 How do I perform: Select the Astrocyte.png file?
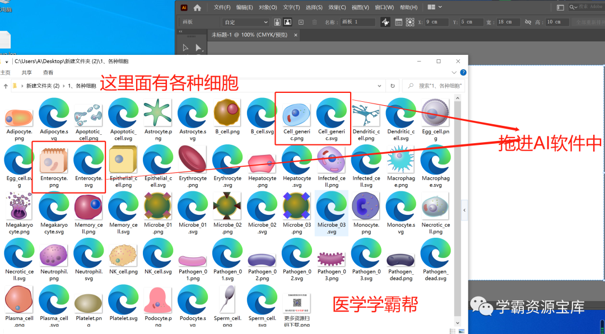click(x=158, y=120)
